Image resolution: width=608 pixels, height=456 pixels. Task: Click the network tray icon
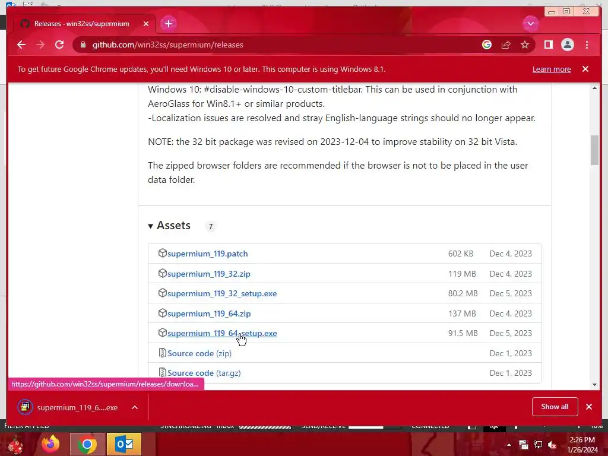538,445
